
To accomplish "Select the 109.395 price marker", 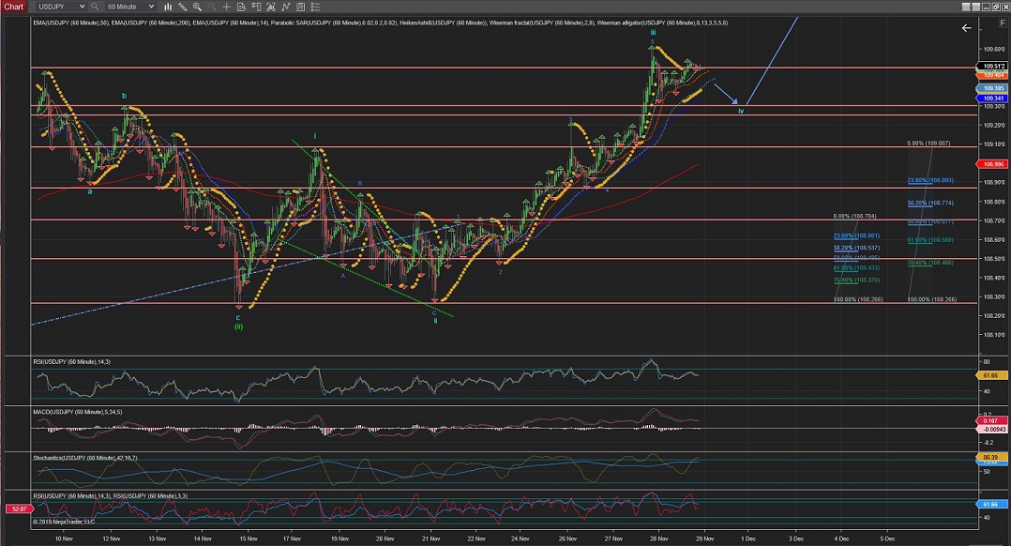I will tap(993, 87).
